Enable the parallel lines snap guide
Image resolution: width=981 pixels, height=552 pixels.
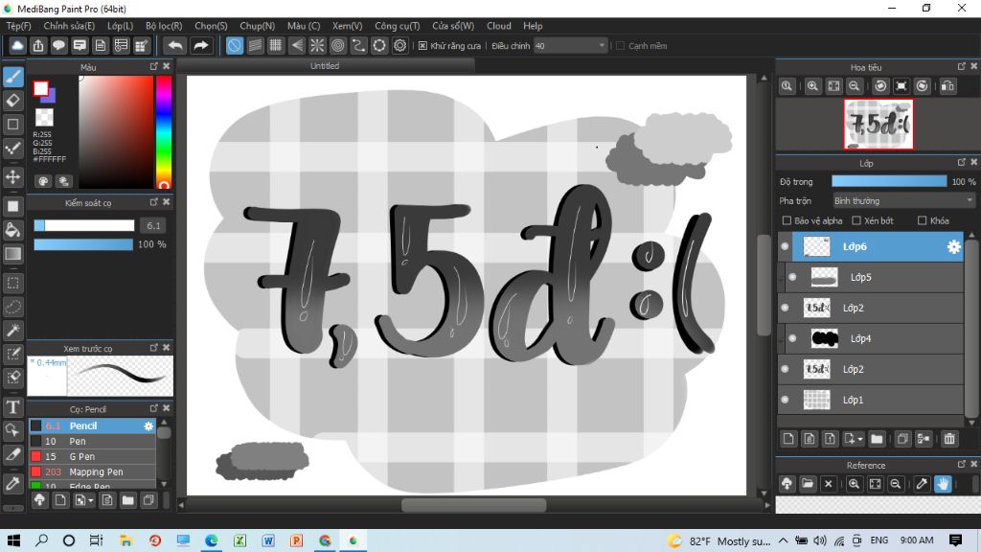point(255,46)
